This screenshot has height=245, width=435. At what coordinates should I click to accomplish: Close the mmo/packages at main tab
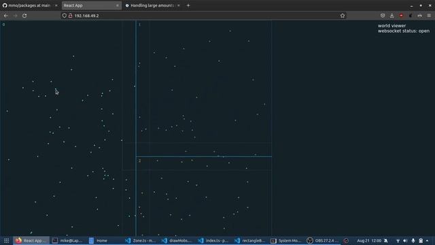coord(56,5)
